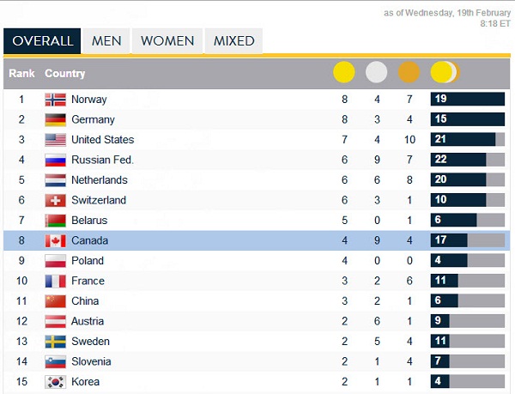Sort by the Rank column header
Image resolution: width=515 pixels, height=394 pixels.
click(21, 74)
